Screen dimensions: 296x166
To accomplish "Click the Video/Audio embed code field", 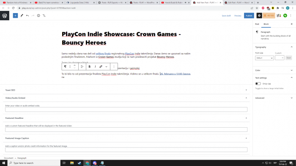I will tap(126, 110).
